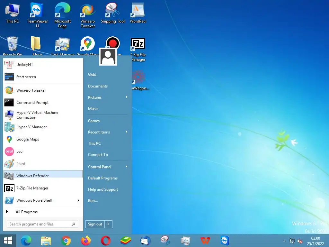
Task: Click the search magnifier icon
Action: click(x=74, y=224)
